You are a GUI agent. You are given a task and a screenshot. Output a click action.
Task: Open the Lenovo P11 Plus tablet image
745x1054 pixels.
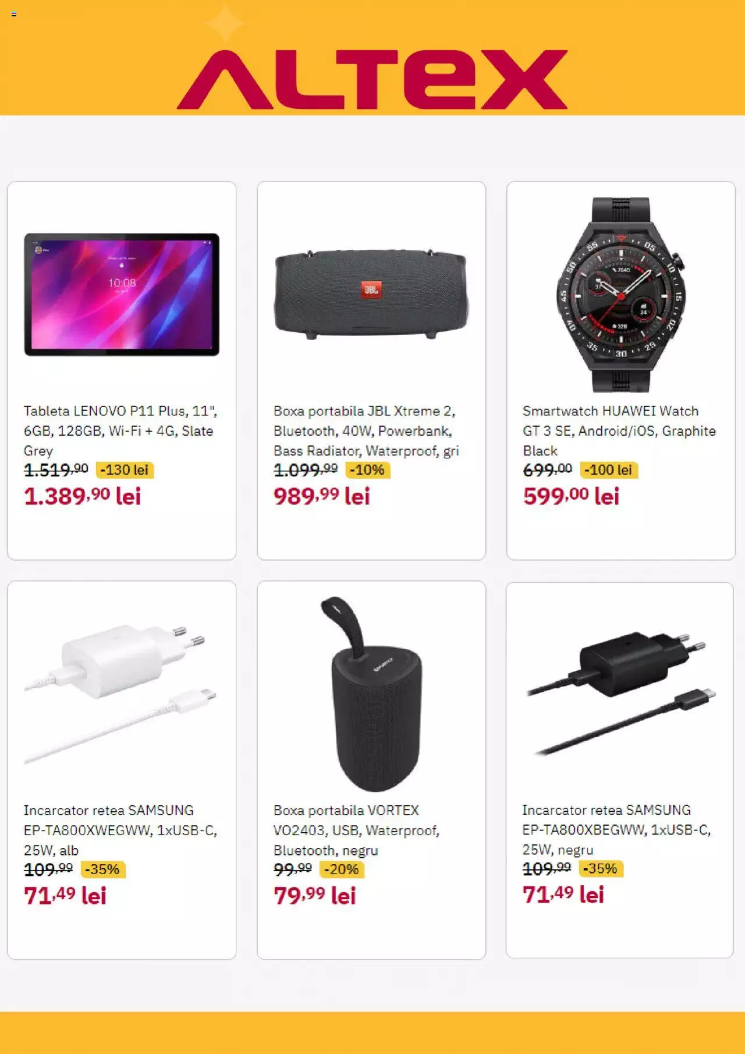click(122, 294)
